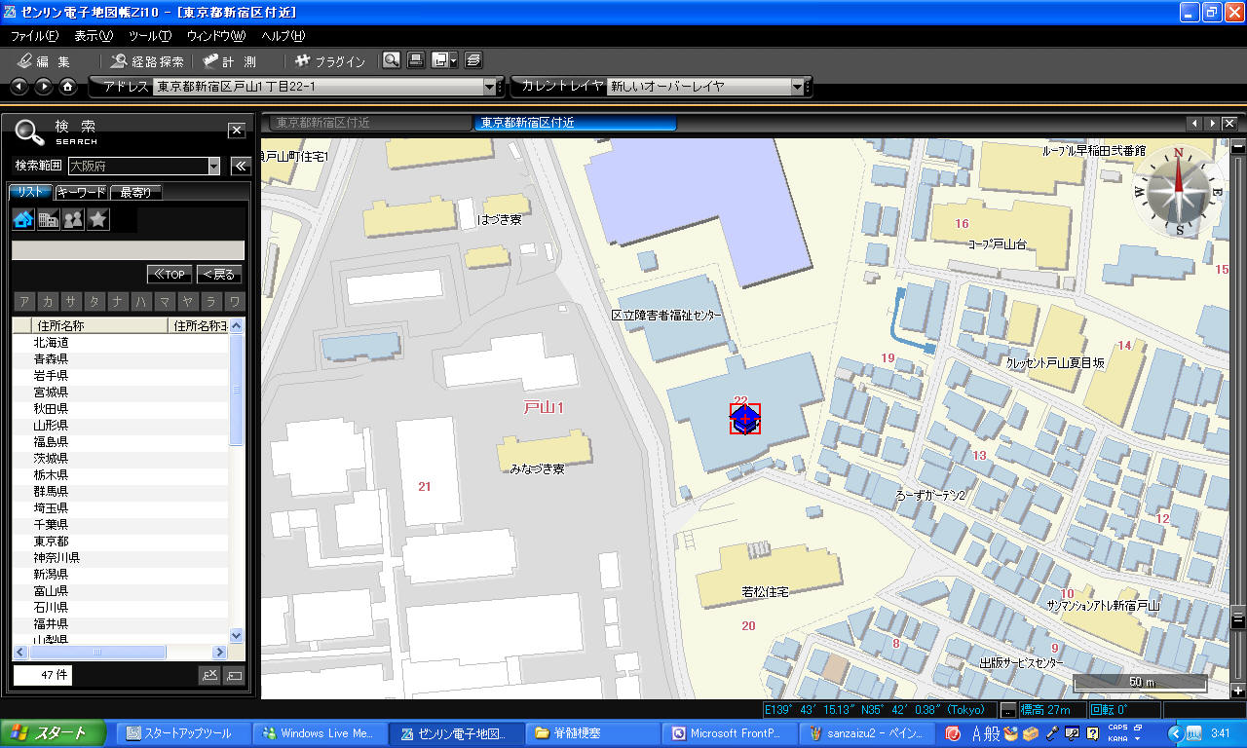Open the 経路探索 route search tool
Screen dimensions: 1247x748
tap(146, 61)
